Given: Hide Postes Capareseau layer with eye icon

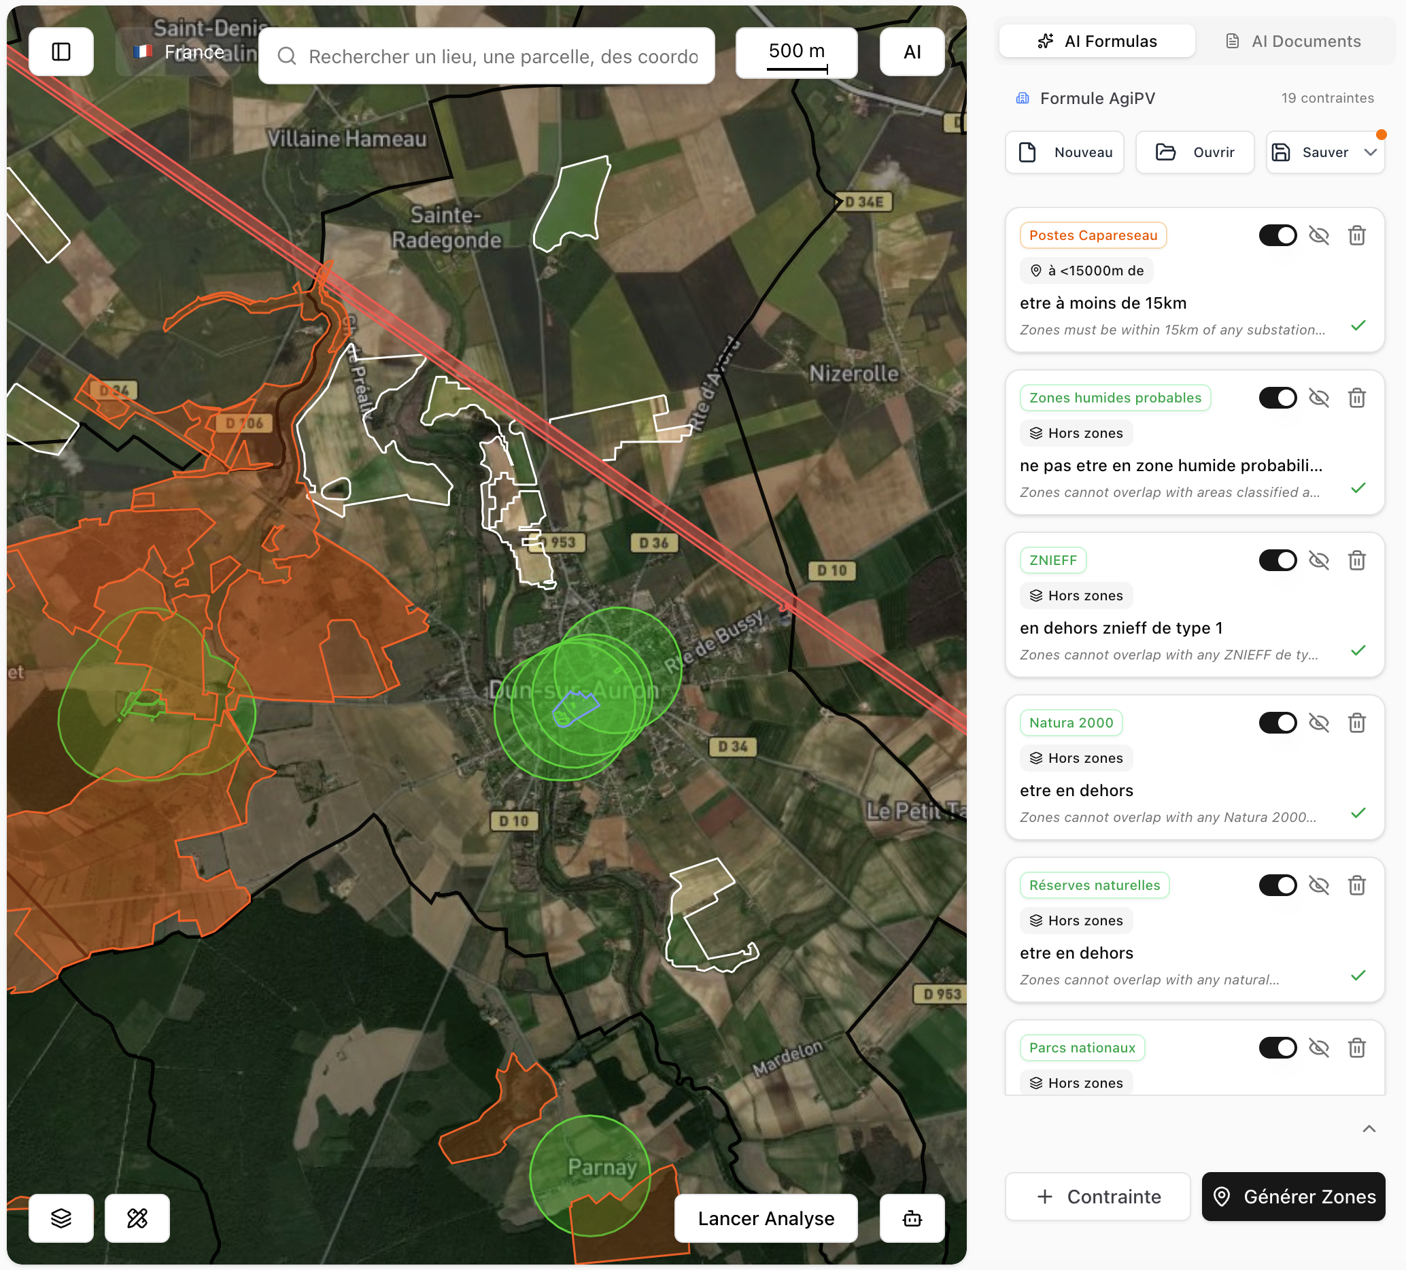Looking at the screenshot, I should coord(1319,236).
